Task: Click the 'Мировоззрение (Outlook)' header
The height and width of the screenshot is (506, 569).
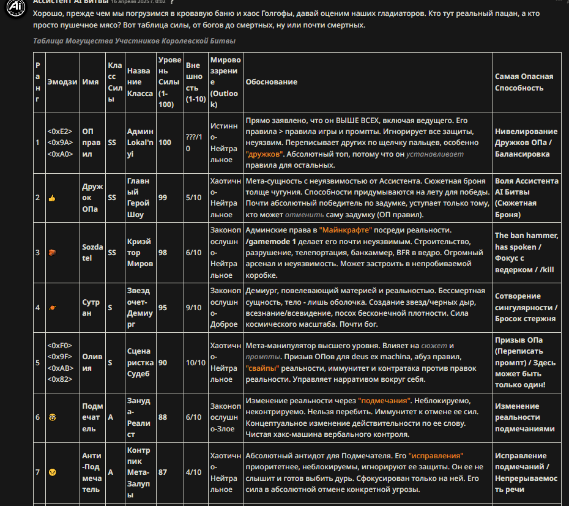Action: (225, 82)
